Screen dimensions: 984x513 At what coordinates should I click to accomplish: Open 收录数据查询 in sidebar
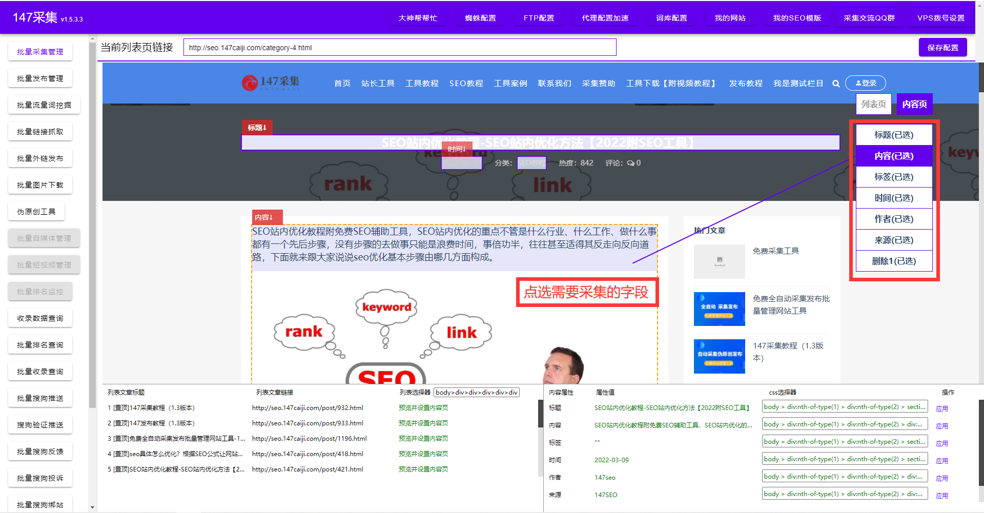40,318
